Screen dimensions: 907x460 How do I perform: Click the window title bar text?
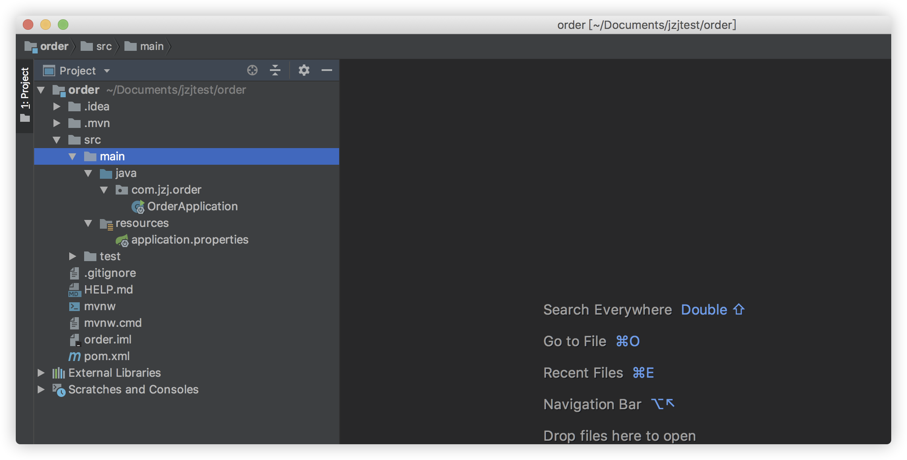click(x=647, y=25)
